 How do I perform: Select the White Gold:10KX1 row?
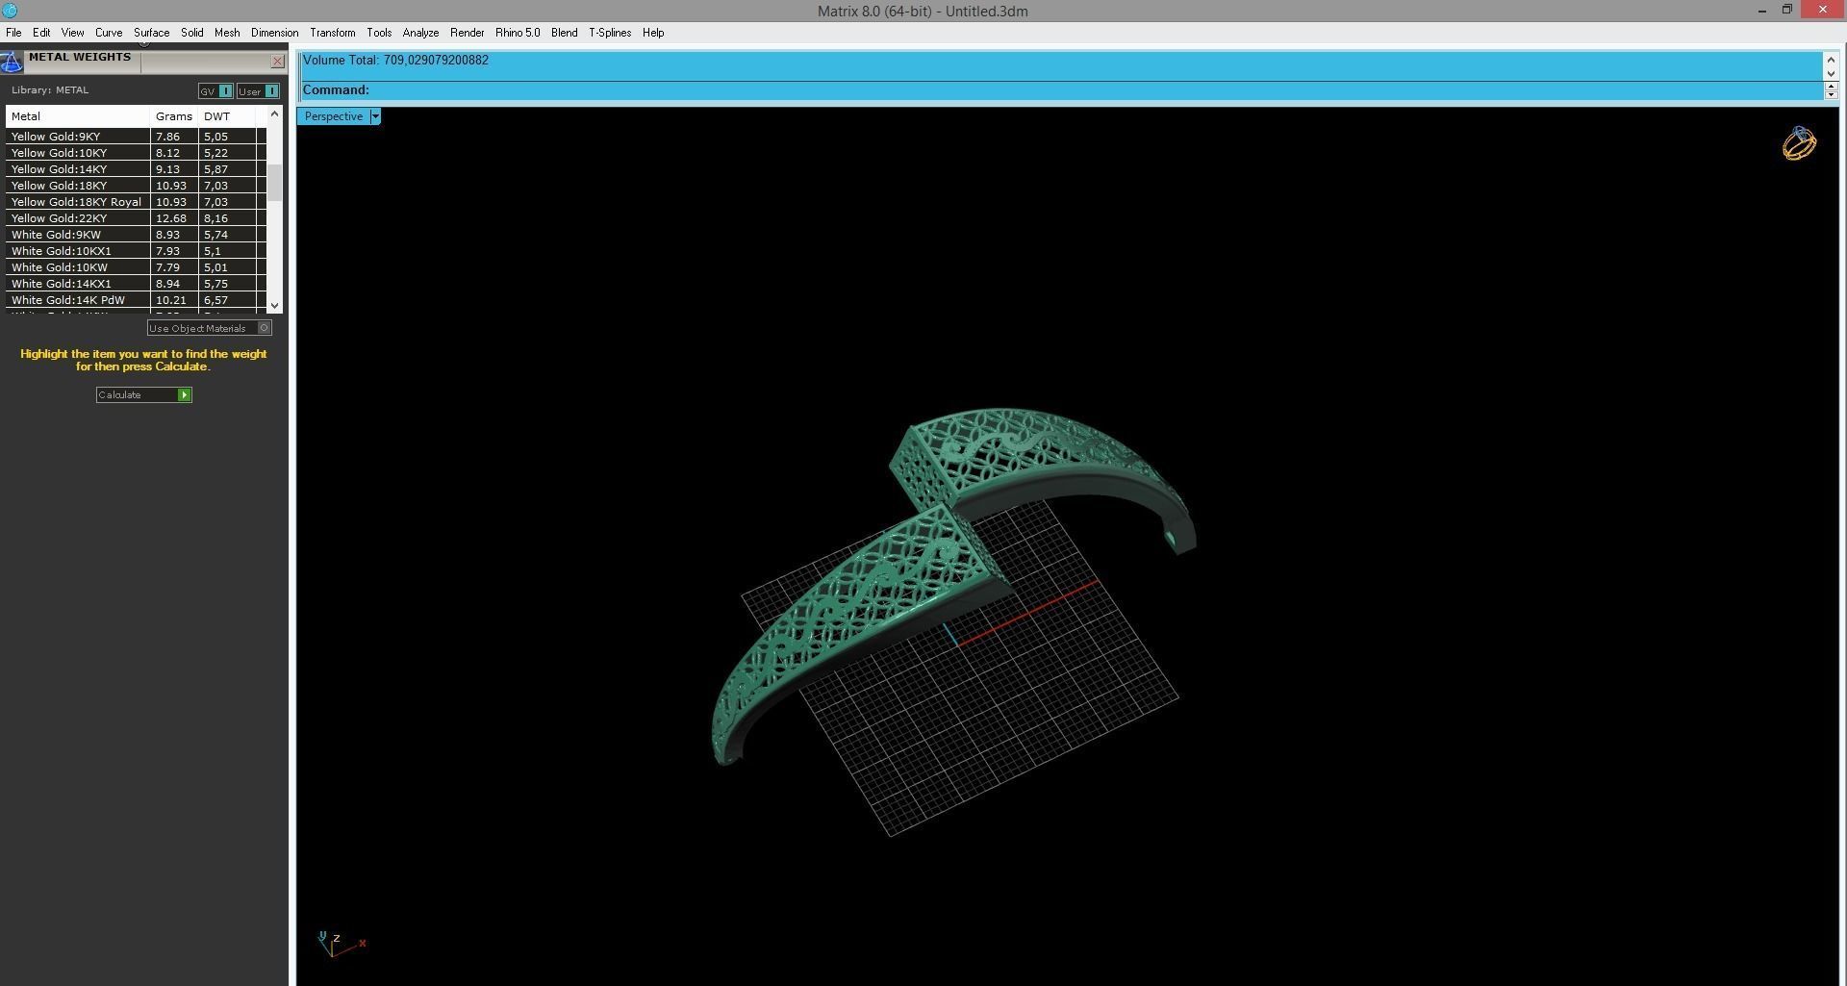click(136, 251)
